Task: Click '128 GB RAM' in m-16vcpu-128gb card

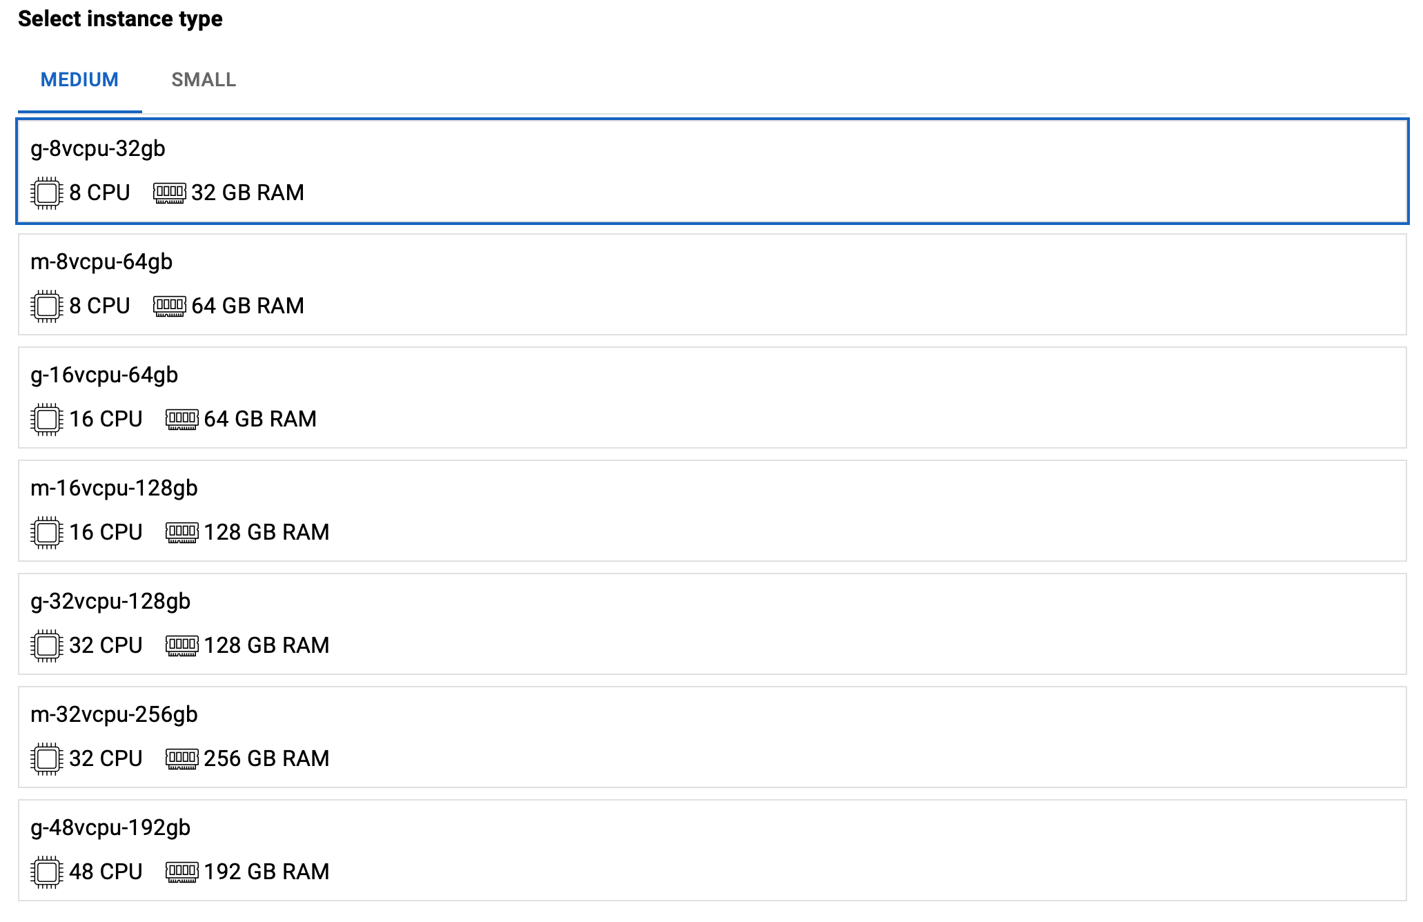Action: tap(266, 532)
